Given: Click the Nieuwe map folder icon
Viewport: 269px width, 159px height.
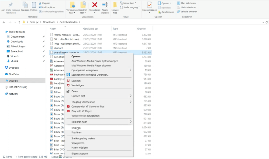Looking at the screenshot, I should coord(115,5).
